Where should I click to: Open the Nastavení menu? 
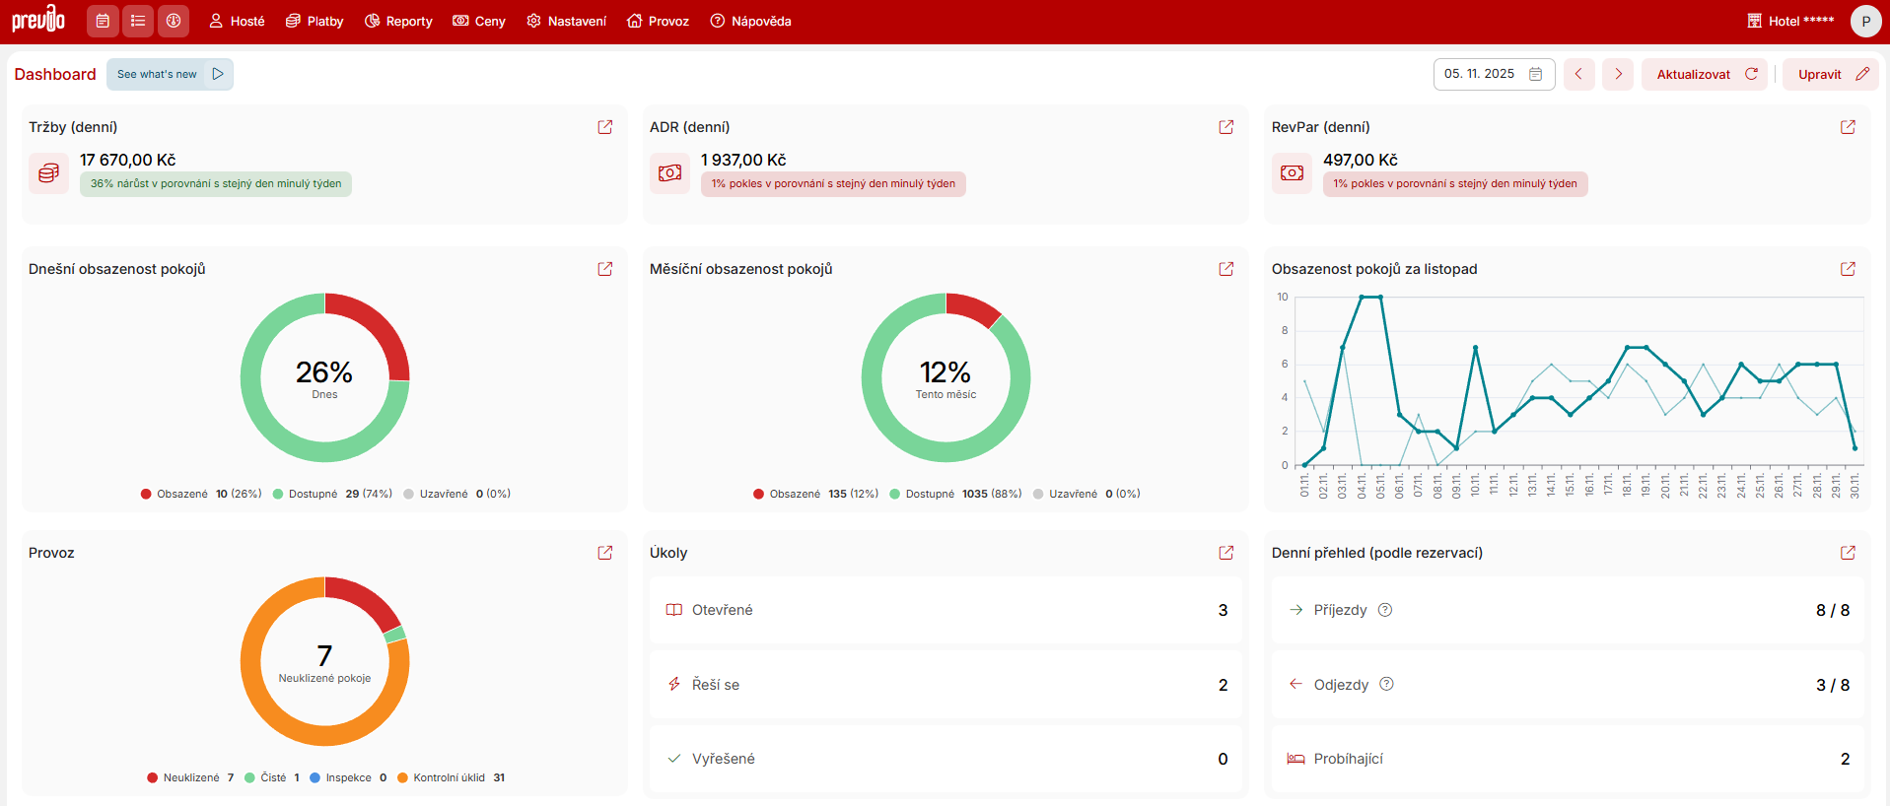[566, 21]
